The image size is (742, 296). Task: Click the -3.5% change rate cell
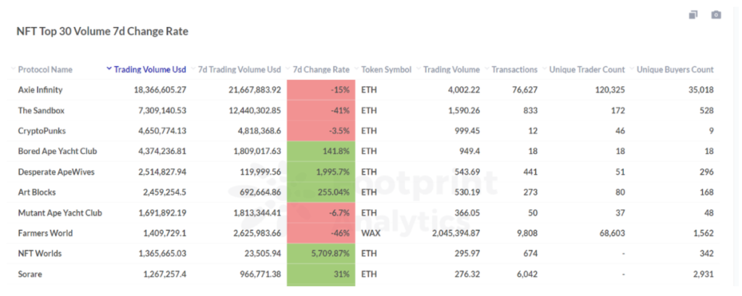[x=321, y=131]
